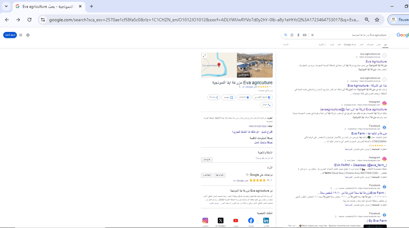This screenshot has height=228, width=409.
Task: Clear the search box with X
Action: click(312, 35)
